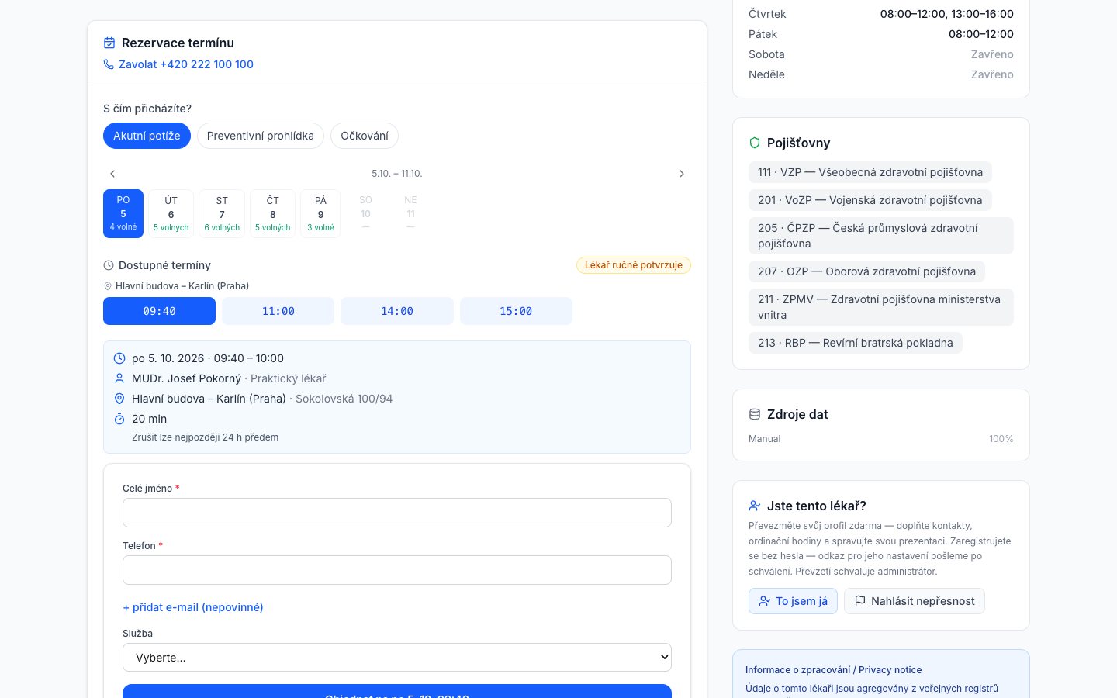Click + přidat e-mail (nepovinné) link

[193, 607]
